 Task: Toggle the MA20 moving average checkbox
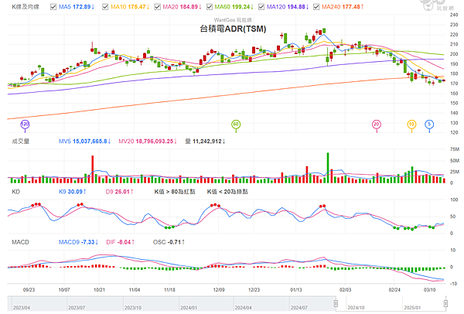click(x=158, y=6)
